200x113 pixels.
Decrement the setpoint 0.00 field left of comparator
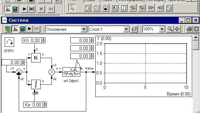click(23, 64)
